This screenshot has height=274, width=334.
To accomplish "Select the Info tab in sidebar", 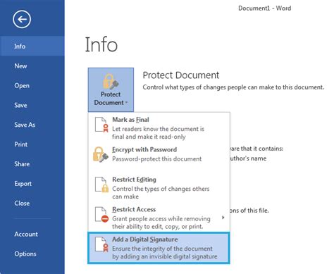I will [32, 46].
